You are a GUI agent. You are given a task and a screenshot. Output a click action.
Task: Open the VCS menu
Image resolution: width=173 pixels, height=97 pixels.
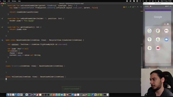coord(9,1)
